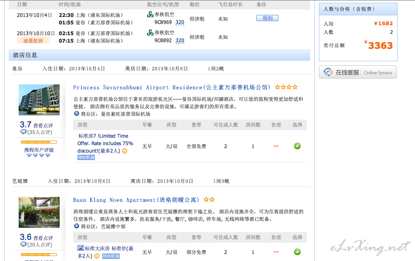
Task: Click the business district icon for 曼谷素旺那普国际机场
Action: click(77, 114)
